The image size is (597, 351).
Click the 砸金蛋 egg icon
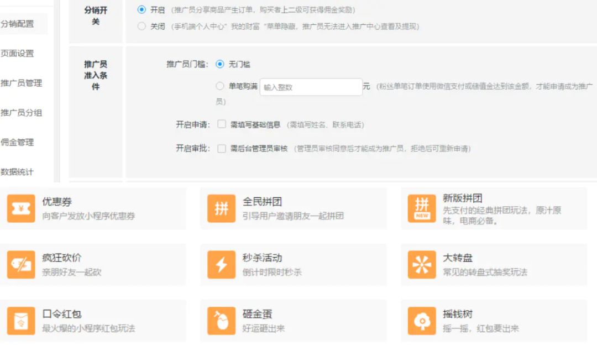pos(221,321)
